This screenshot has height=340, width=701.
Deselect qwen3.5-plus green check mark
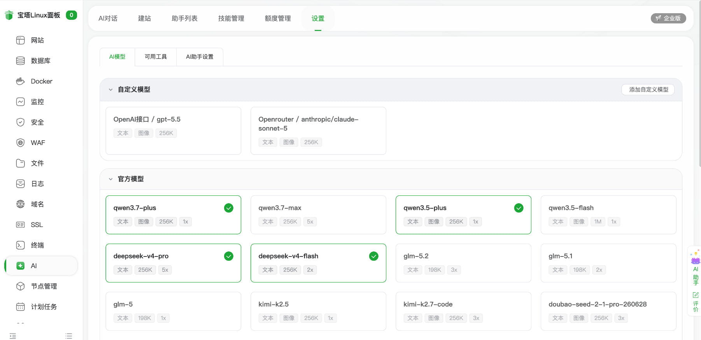pos(519,208)
